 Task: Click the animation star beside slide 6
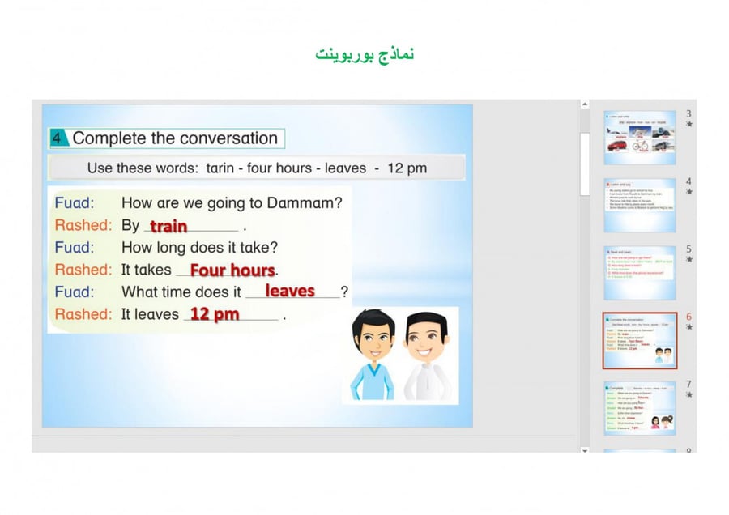click(x=689, y=327)
